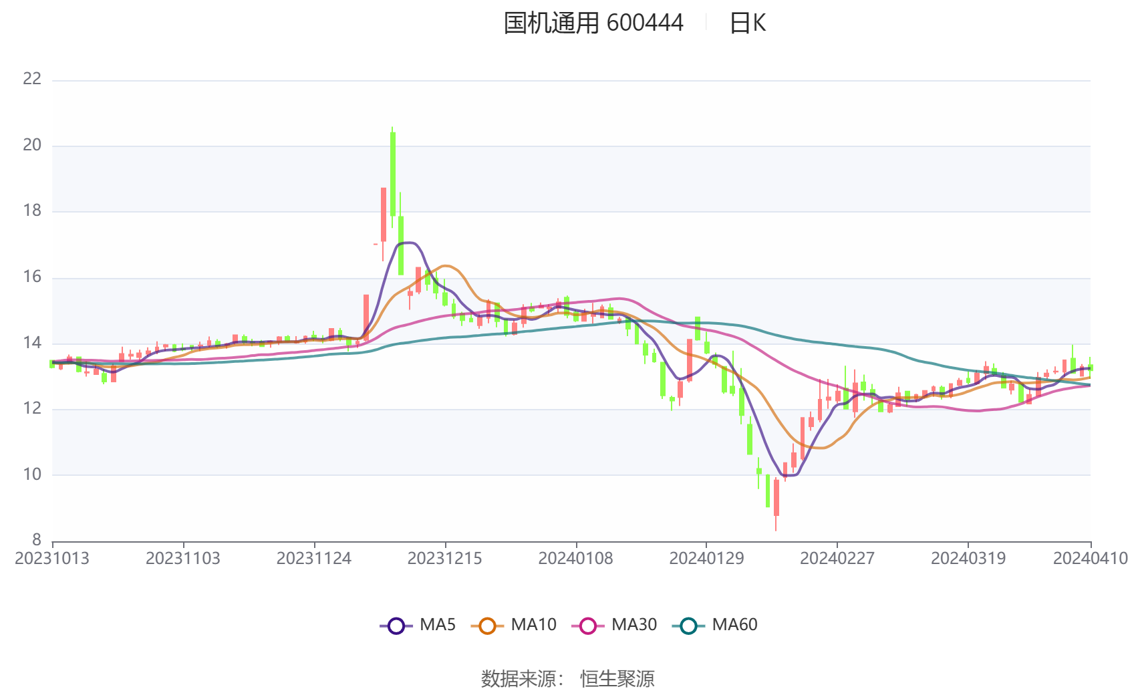Click the y-axis value 18
Viewport: 1136px width, 691px height.
(x=32, y=211)
